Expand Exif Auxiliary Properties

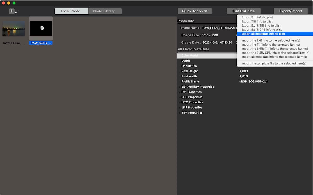[179, 87]
